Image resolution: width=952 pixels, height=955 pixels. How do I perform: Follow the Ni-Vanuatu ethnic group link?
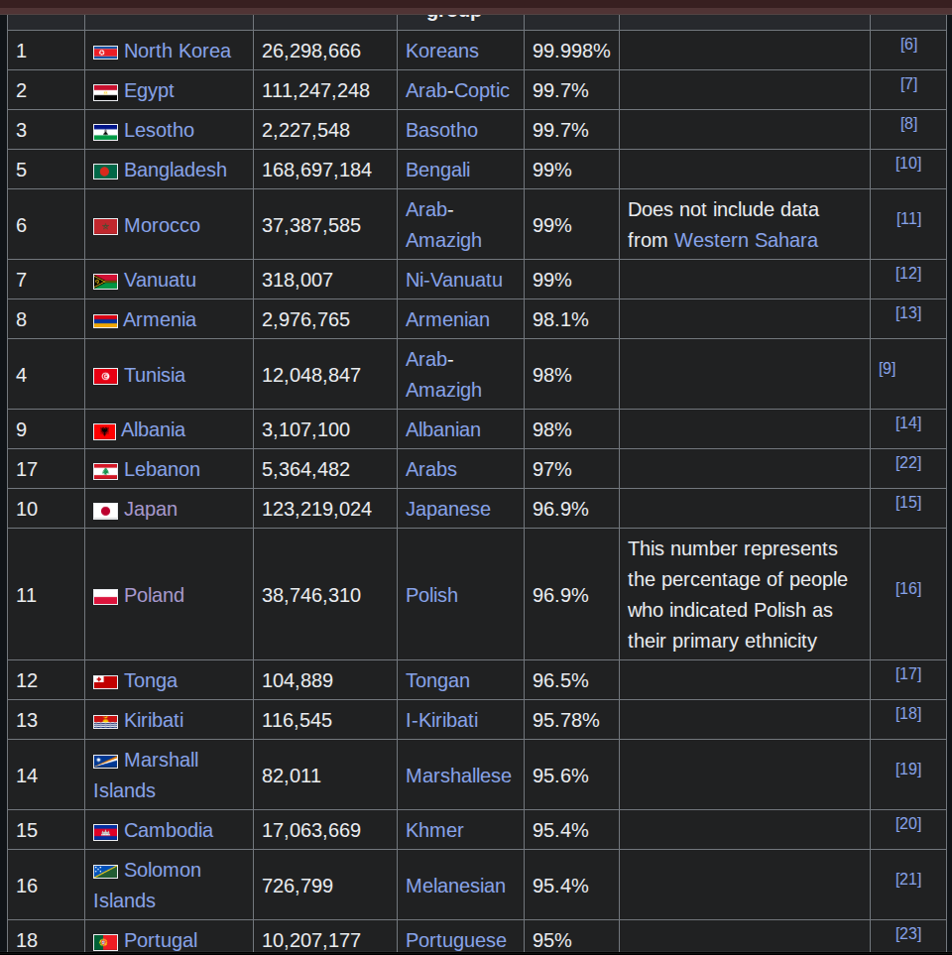[454, 280]
